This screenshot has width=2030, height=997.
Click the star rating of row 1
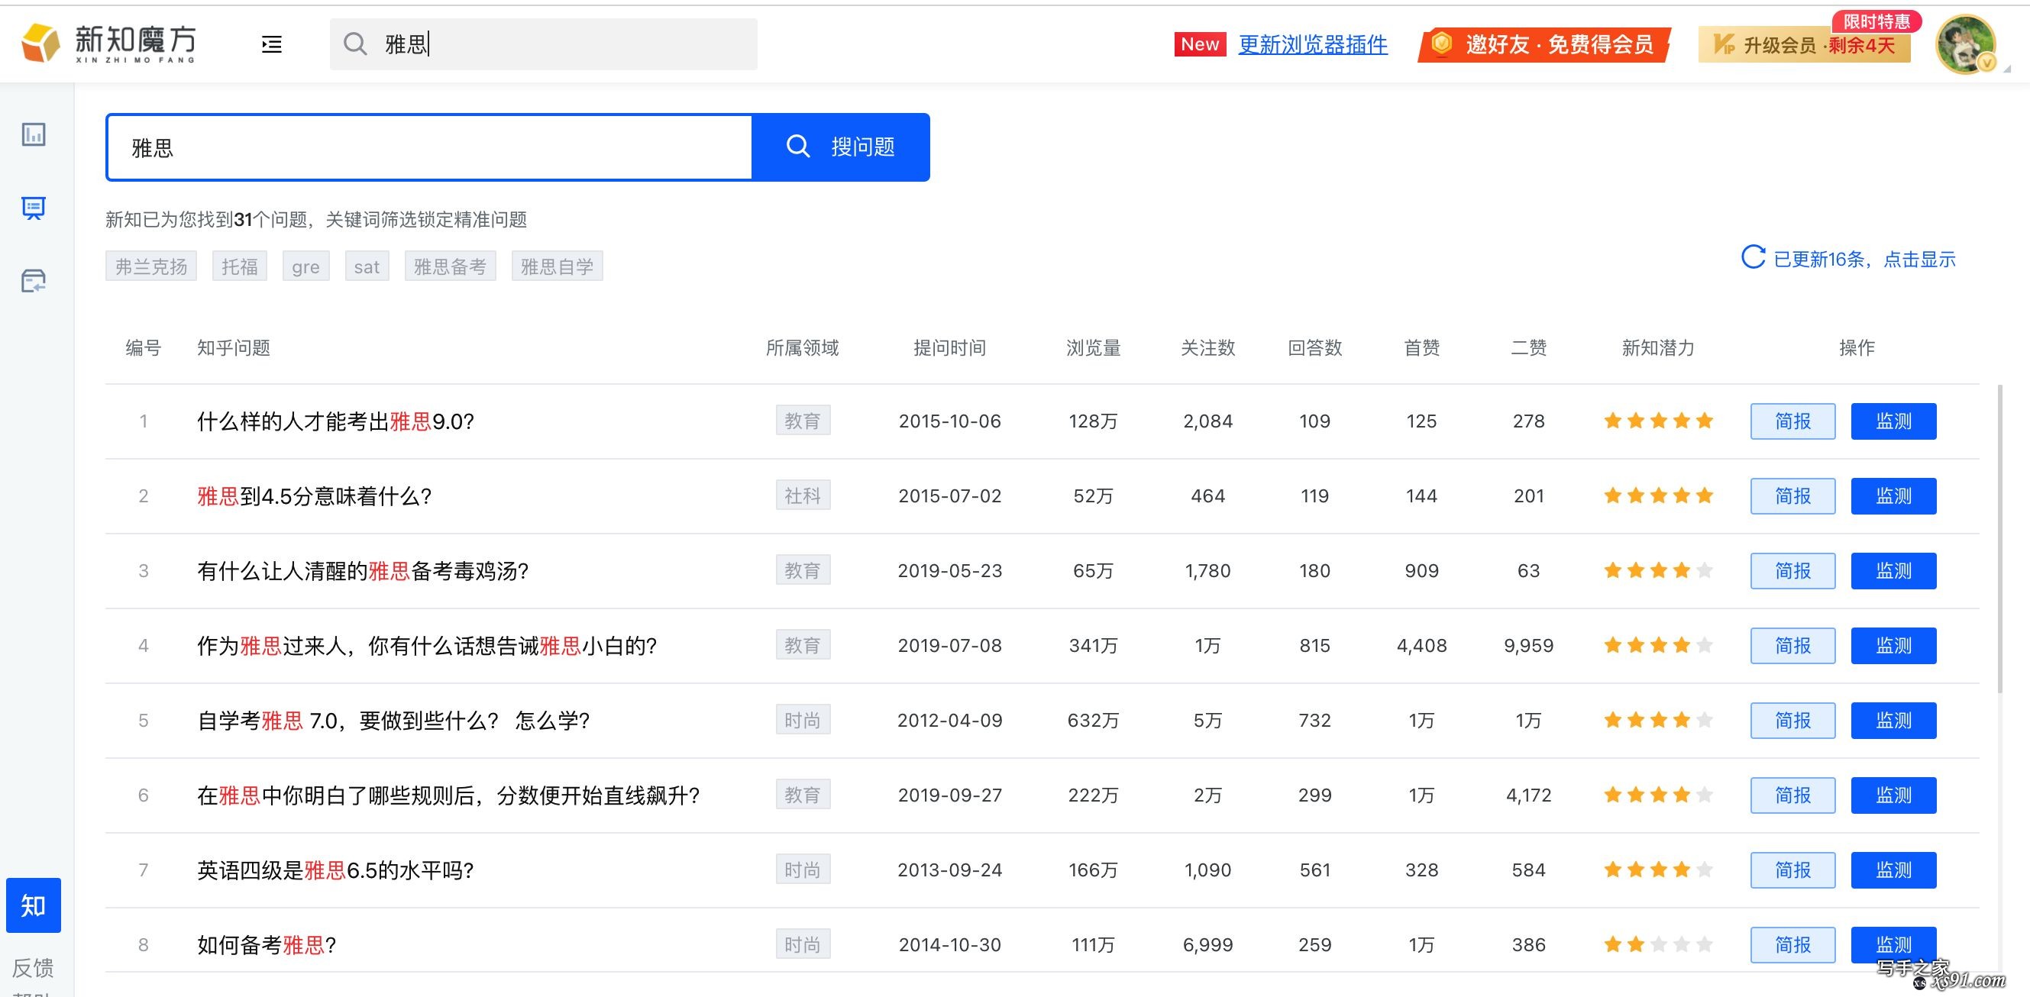[x=1658, y=421]
